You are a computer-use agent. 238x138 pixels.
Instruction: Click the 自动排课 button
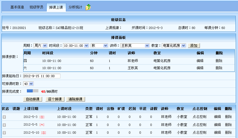33,99
